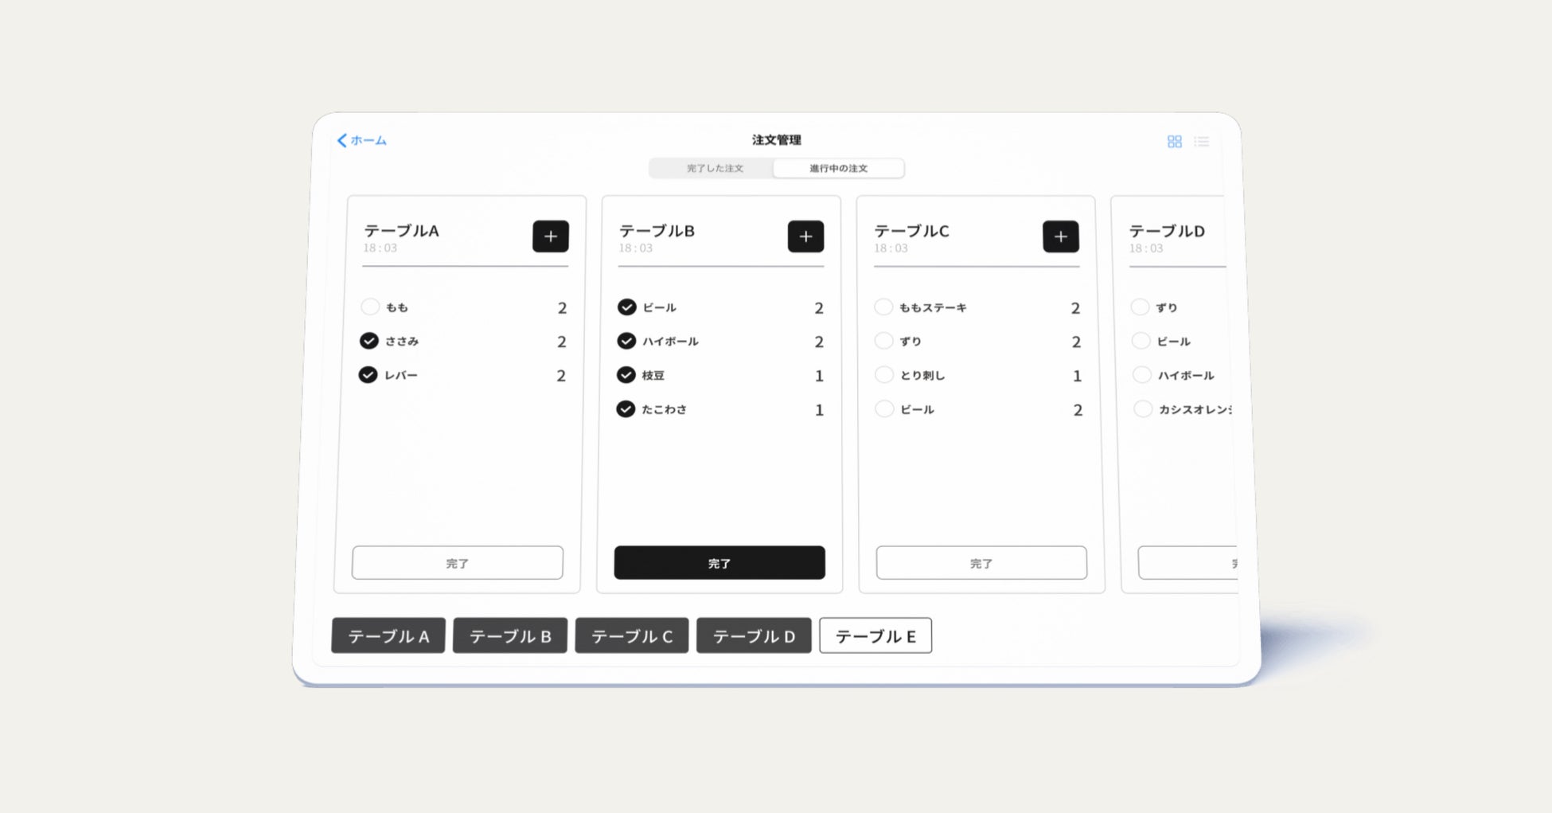The width and height of the screenshot is (1552, 813).
Task: Check off ずり in テーブルD
Action: [1140, 307]
